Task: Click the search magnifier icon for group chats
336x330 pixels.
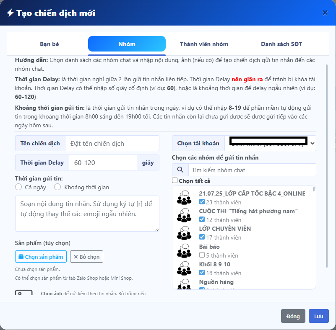Action: click(180, 170)
